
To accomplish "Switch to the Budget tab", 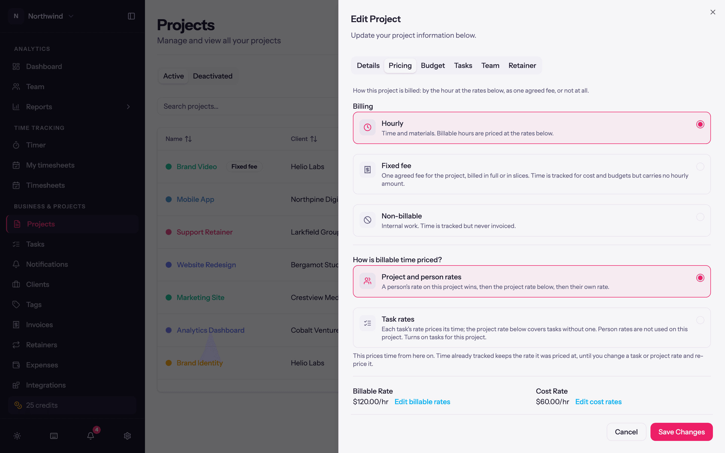I will point(432,66).
